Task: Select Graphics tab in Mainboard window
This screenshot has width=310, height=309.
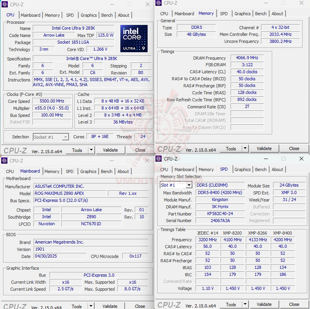Action: pos(88,171)
